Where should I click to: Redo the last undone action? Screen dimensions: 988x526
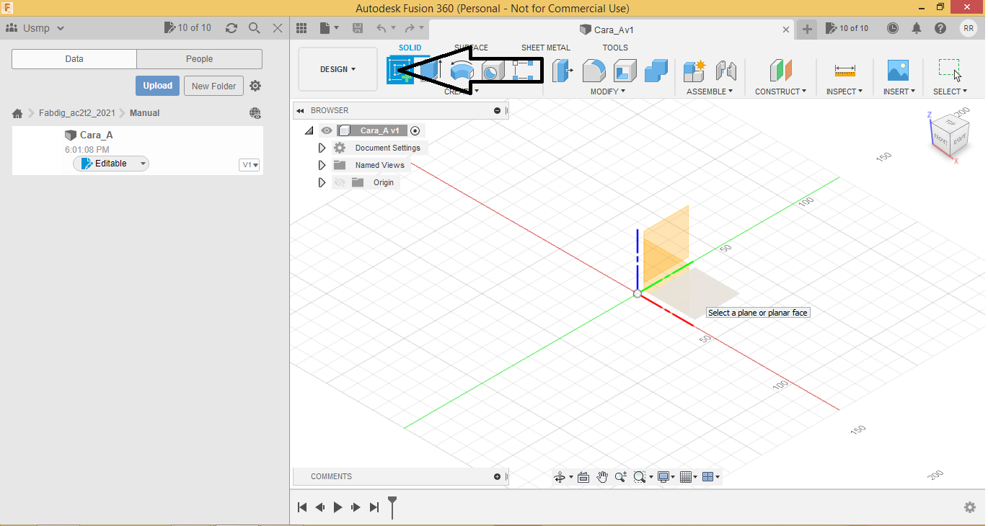(x=410, y=28)
